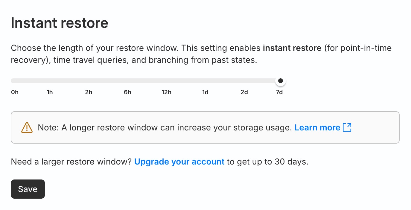411x210 pixels.
Task: Click the external link icon beside Learn more
Action: point(347,127)
